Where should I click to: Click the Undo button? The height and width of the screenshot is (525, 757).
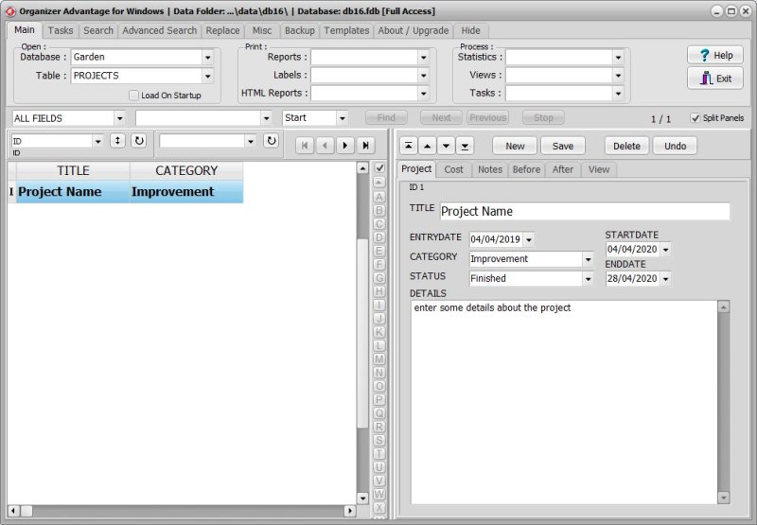pyautogui.click(x=675, y=146)
